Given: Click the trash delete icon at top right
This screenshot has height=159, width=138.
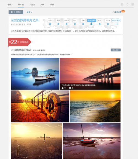Looking at the screenshot, I should tap(128, 4).
